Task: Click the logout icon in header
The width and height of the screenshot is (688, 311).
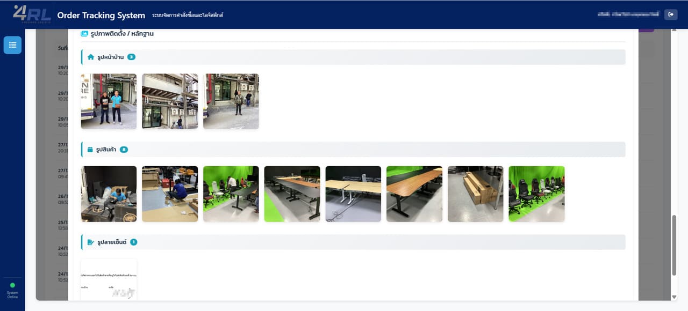Action: click(671, 14)
